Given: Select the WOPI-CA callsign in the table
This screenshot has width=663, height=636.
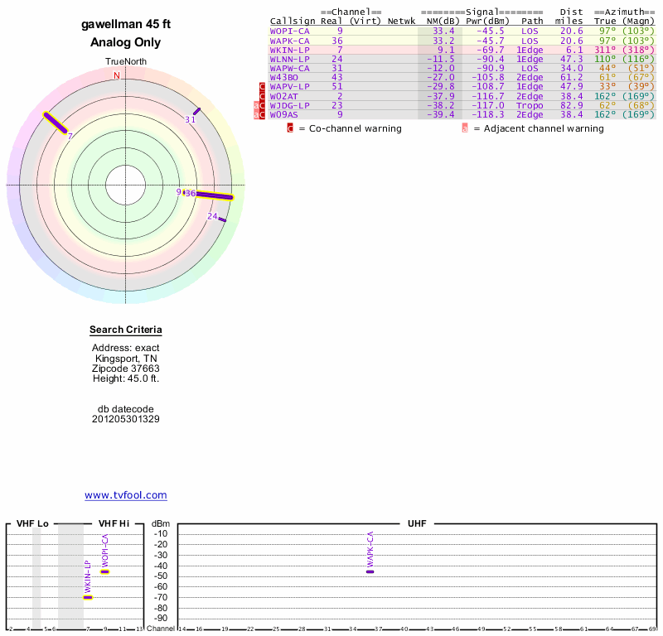Looking at the screenshot, I should (289, 31).
